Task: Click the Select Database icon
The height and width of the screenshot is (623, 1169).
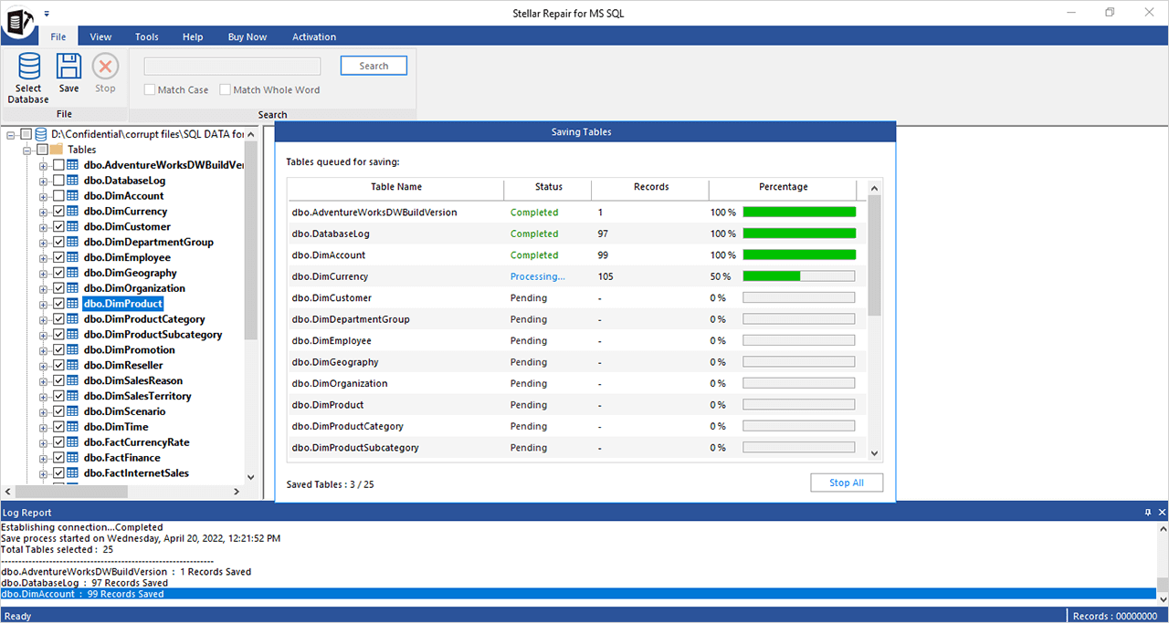Action: [x=28, y=67]
